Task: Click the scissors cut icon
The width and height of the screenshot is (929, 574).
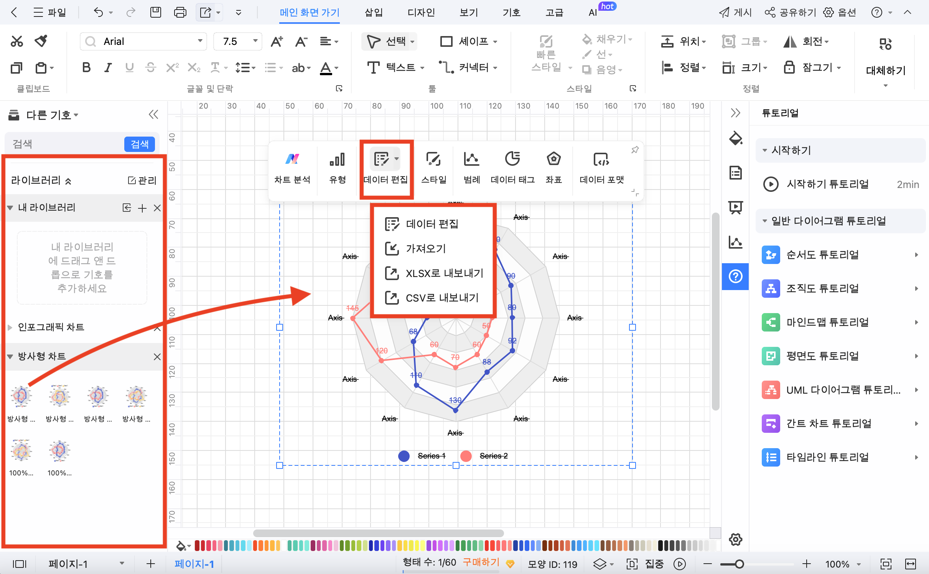Action: coord(16,41)
